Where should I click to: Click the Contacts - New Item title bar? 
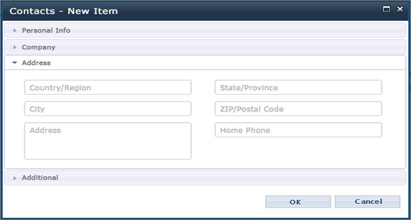pyautogui.click(x=206, y=11)
